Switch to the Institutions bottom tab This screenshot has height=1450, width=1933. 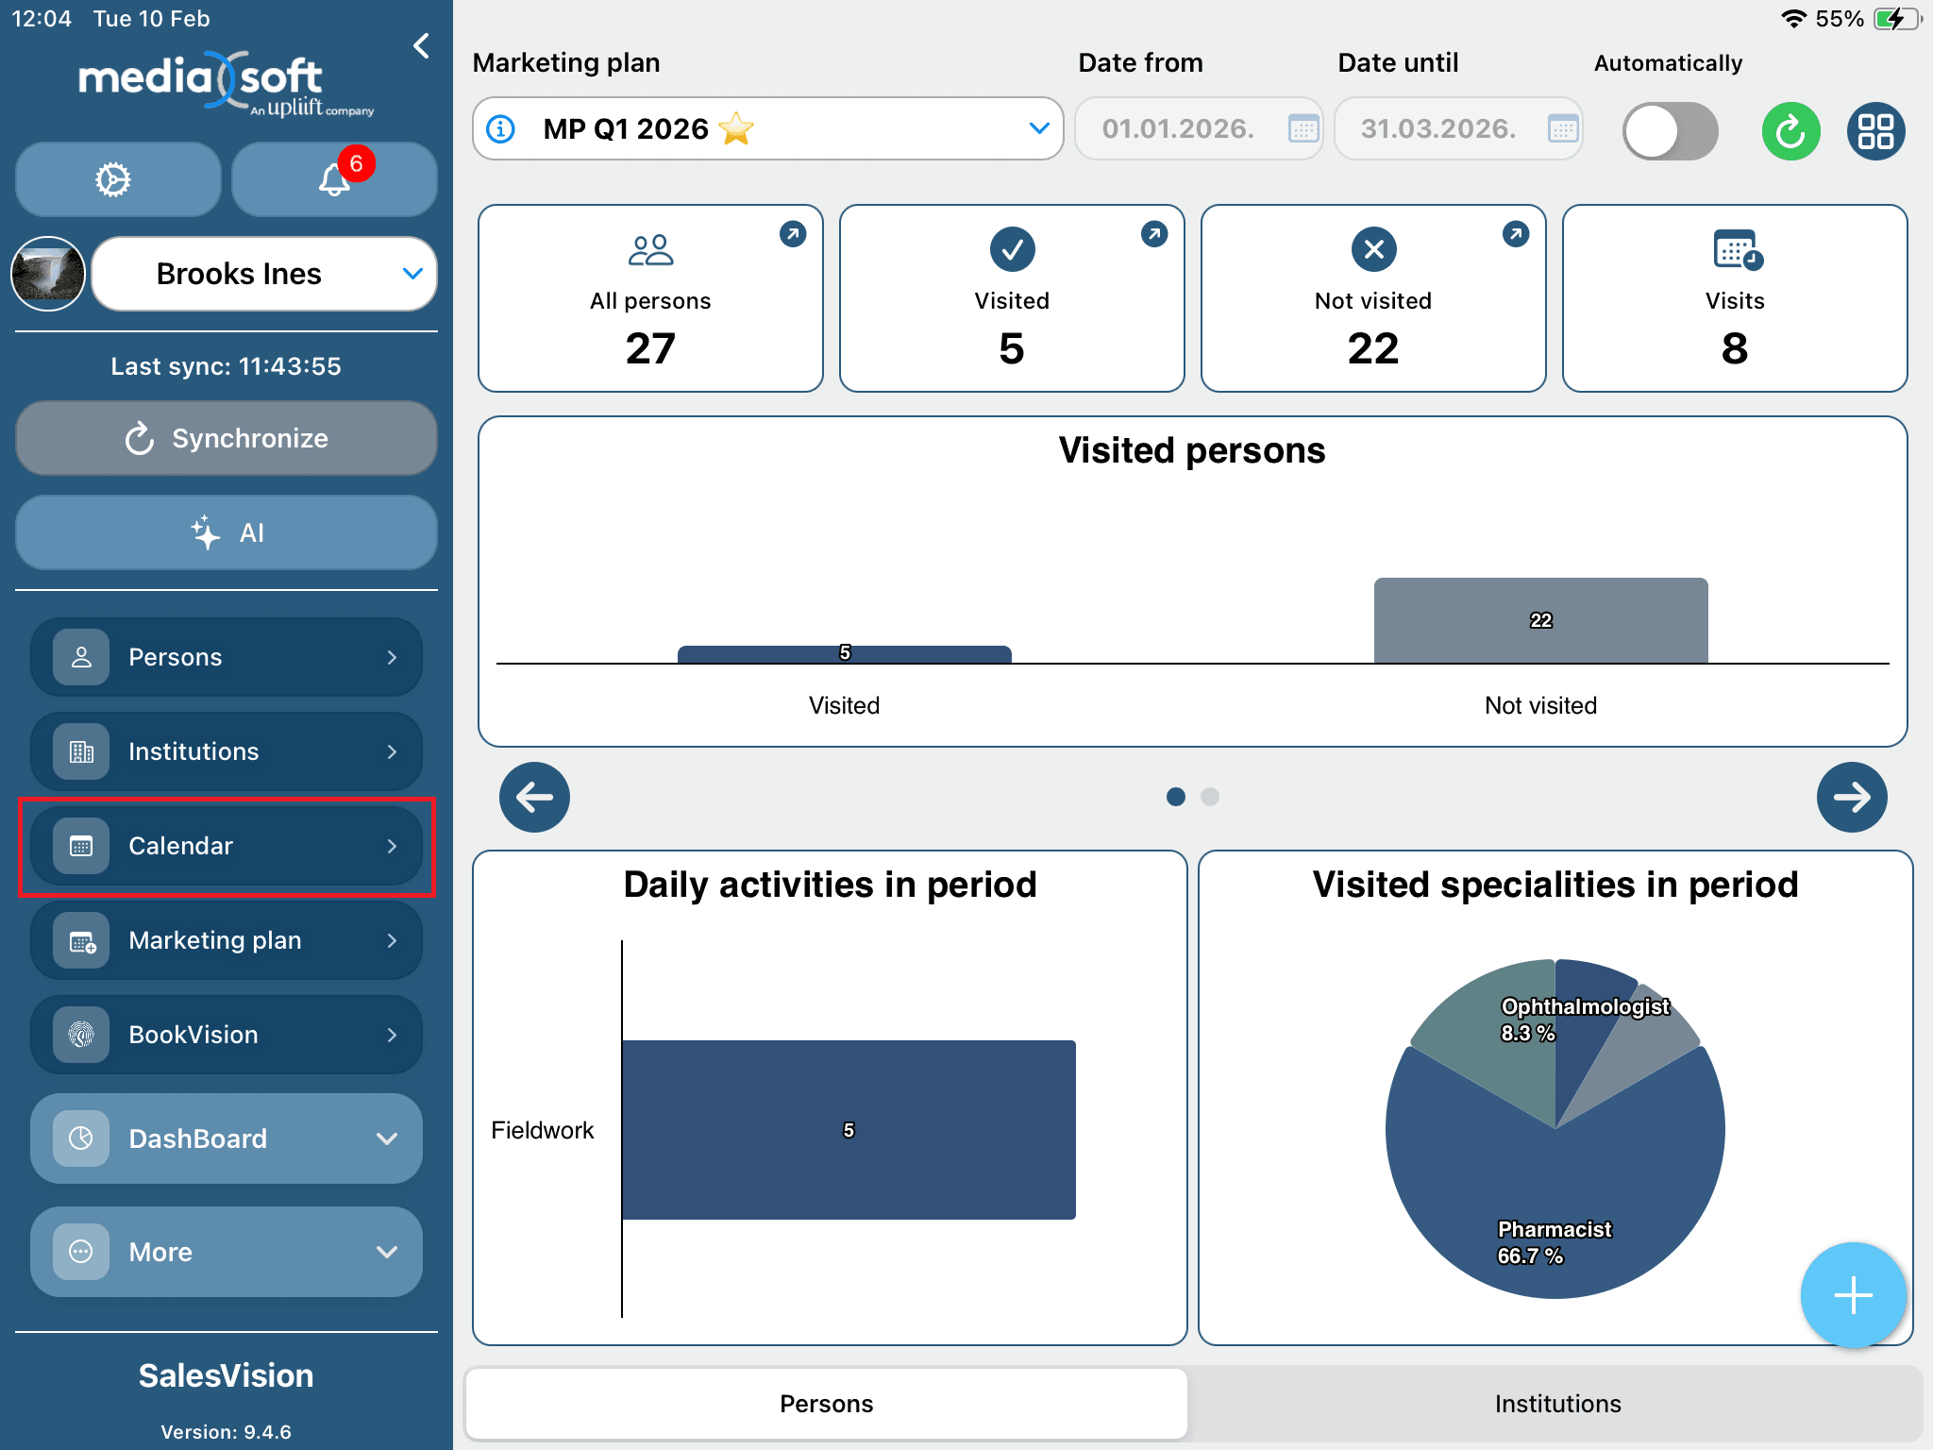pos(1557,1404)
